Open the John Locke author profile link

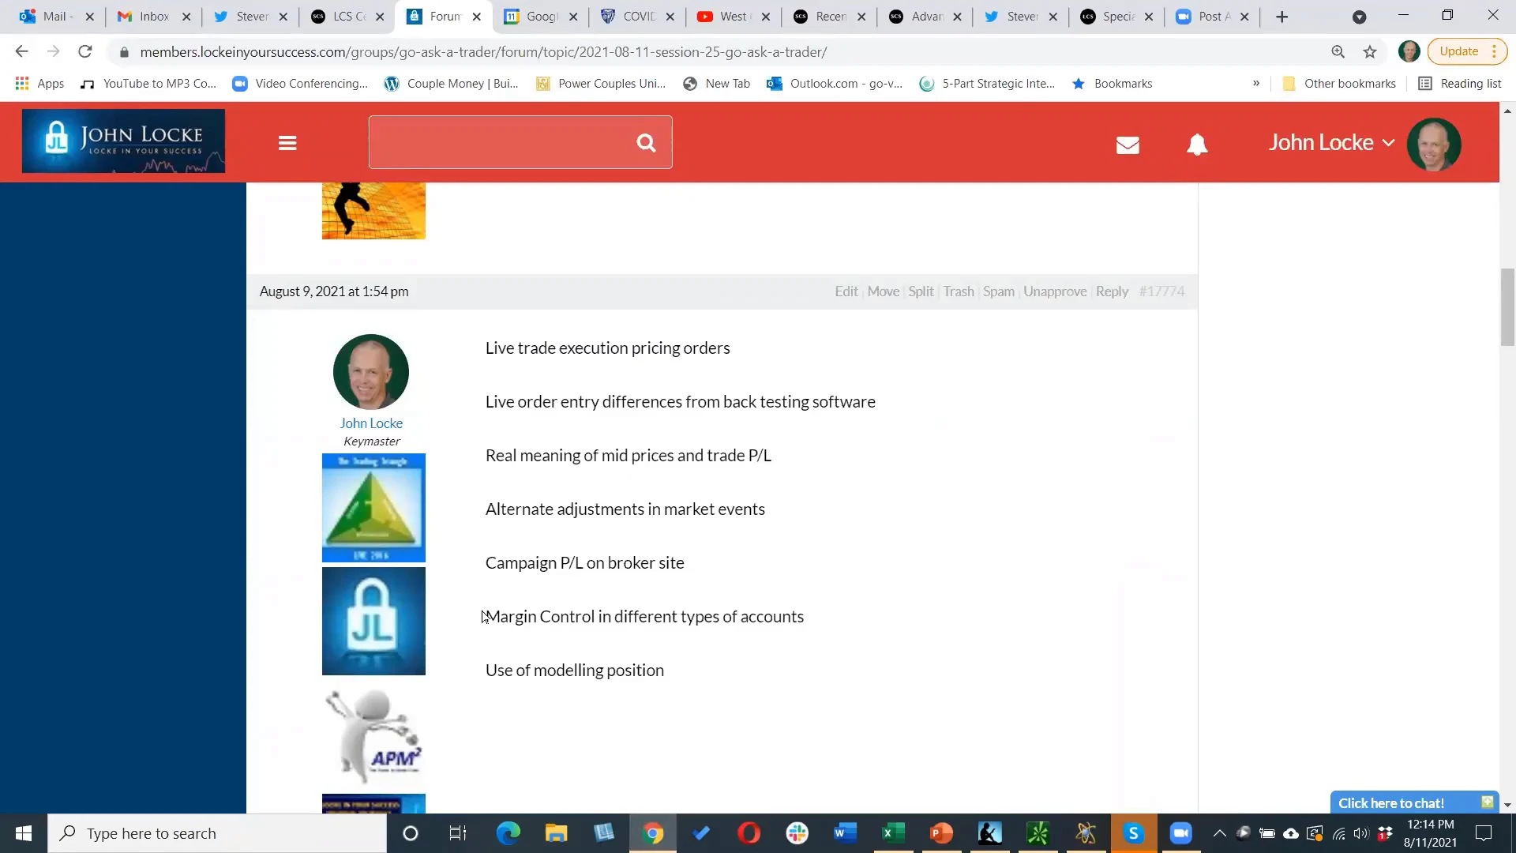pyautogui.click(x=371, y=423)
